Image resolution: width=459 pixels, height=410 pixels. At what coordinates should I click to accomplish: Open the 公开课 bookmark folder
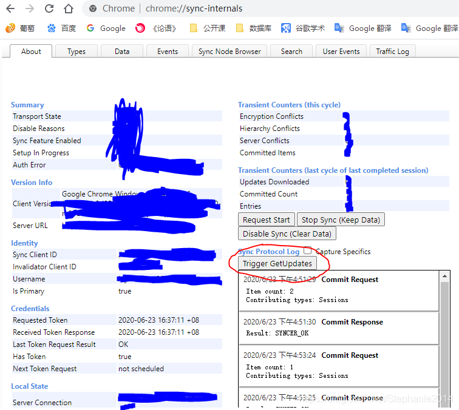(x=208, y=28)
